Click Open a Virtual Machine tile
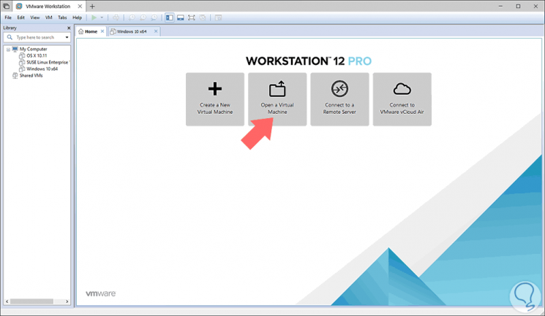This screenshot has height=316, width=545. [277, 99]
